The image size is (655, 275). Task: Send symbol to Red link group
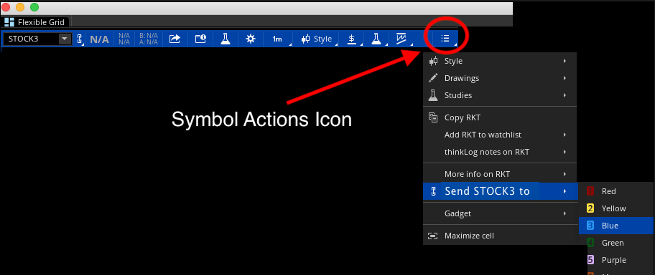point(616,191)
